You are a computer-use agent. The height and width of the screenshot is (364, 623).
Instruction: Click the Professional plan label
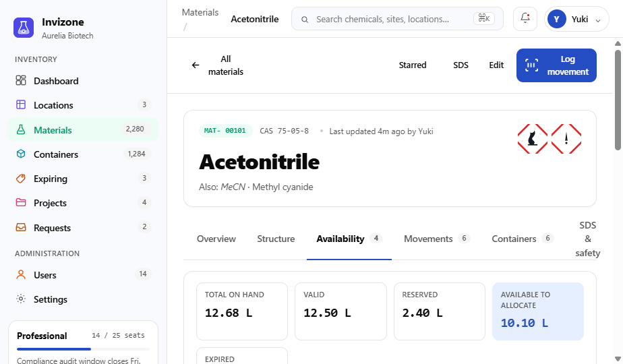42,336
